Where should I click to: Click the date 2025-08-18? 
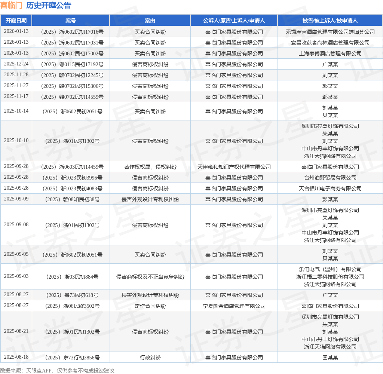coord(16,357)
